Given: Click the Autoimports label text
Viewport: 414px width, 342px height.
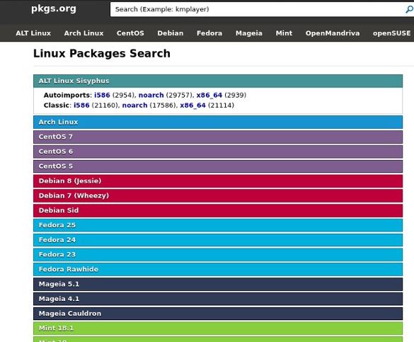Looking at the screenshot, I should coord(67,95).
